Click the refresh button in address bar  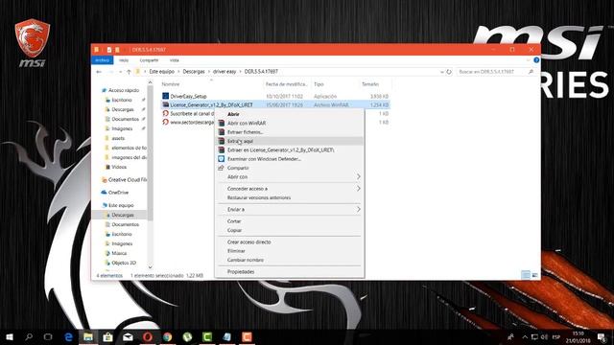coord(449,72)
